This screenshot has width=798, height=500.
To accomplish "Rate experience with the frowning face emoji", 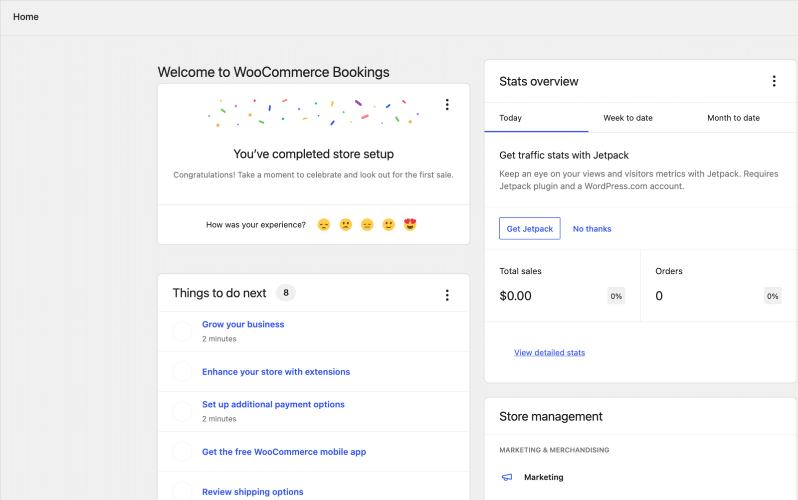I will coord(346,225).
